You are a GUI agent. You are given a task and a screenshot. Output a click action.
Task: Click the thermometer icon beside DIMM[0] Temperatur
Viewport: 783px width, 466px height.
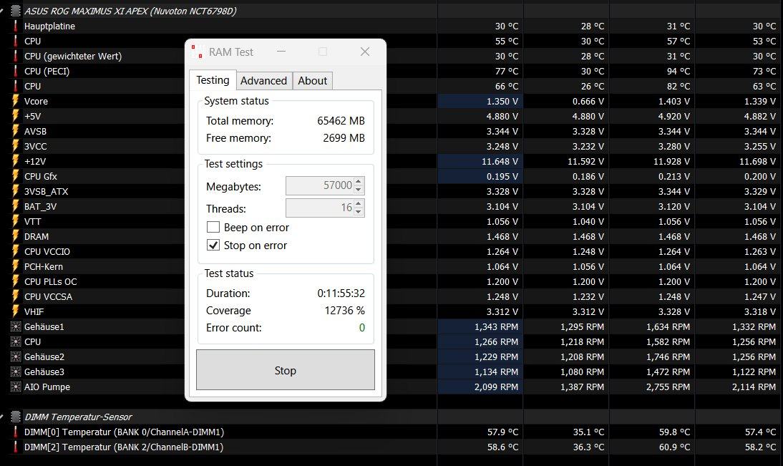point(16,432)
